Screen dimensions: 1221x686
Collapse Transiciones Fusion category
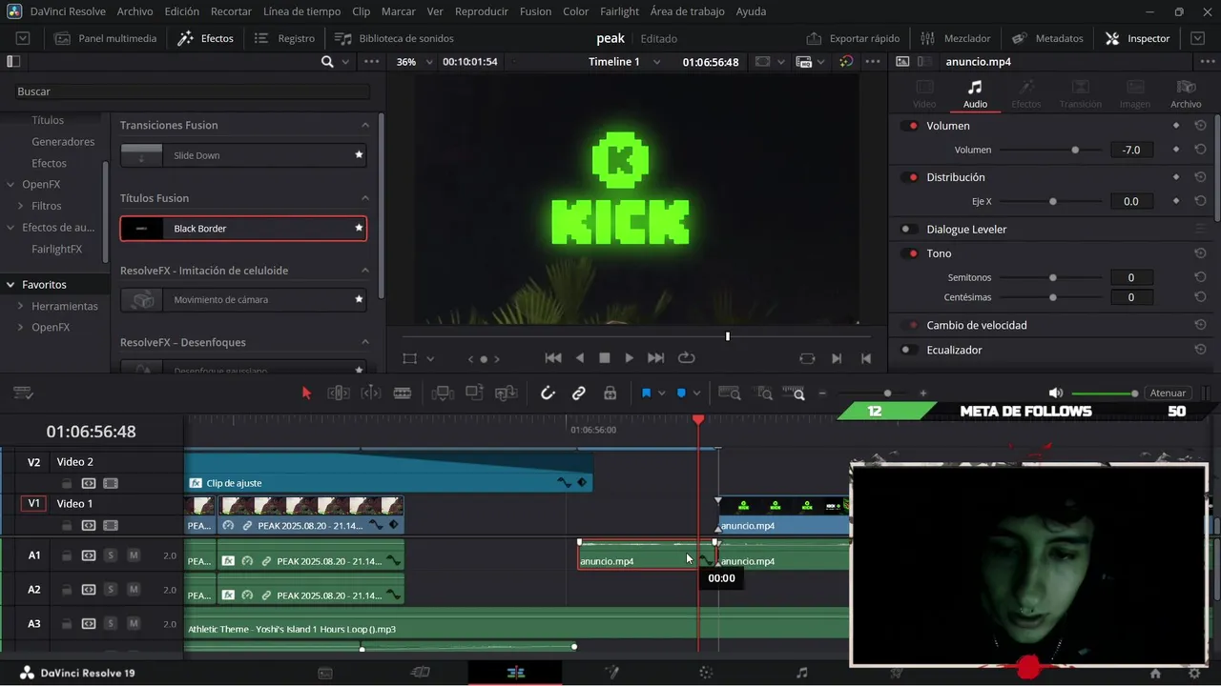pyautogui.click(x=365, y=125)
